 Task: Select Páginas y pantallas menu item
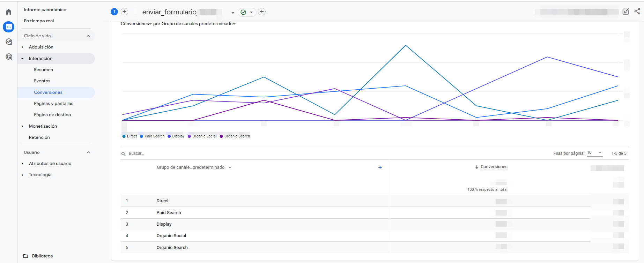[x=53, y=104]
